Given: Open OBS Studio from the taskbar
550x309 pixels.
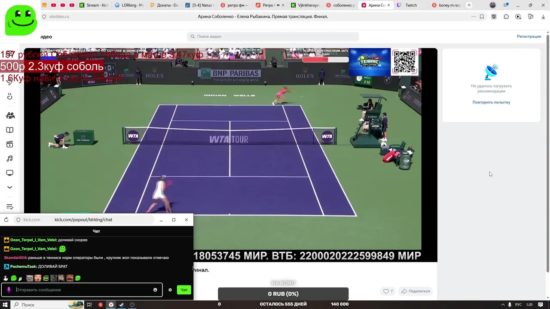Looking at the screenshot, I should [x=132, y=305].
